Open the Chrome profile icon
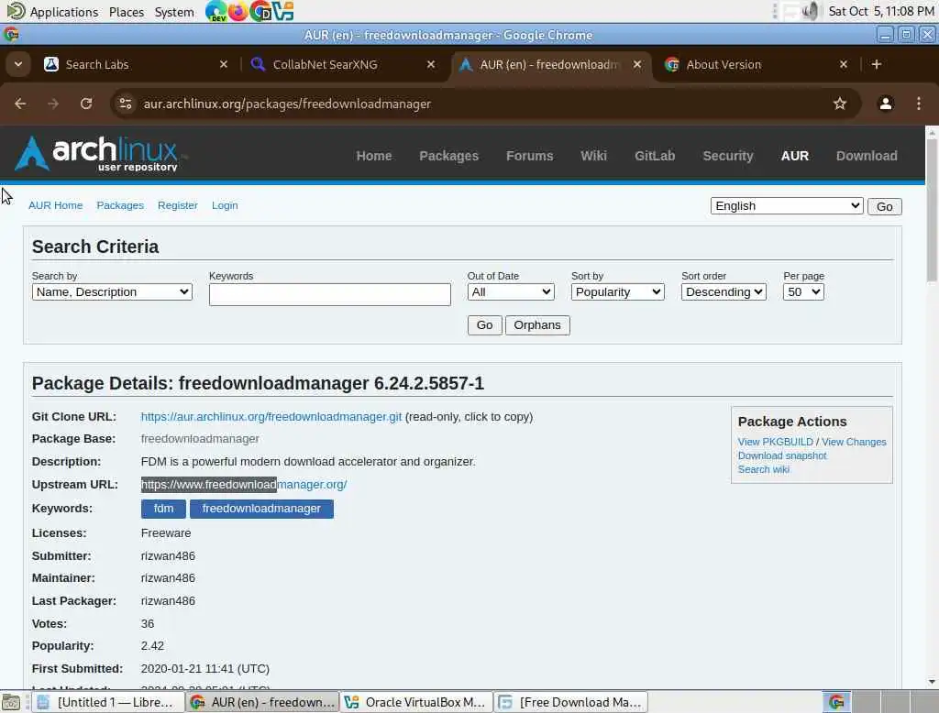Image resolution: width=939 pixels, height=713 pixels. pyautogui.click(x=885, y=104)
